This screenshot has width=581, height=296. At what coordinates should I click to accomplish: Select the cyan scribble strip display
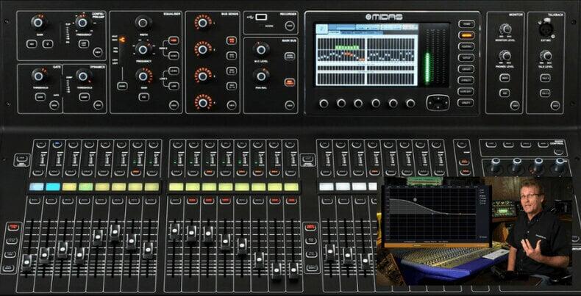click(52, 187)
